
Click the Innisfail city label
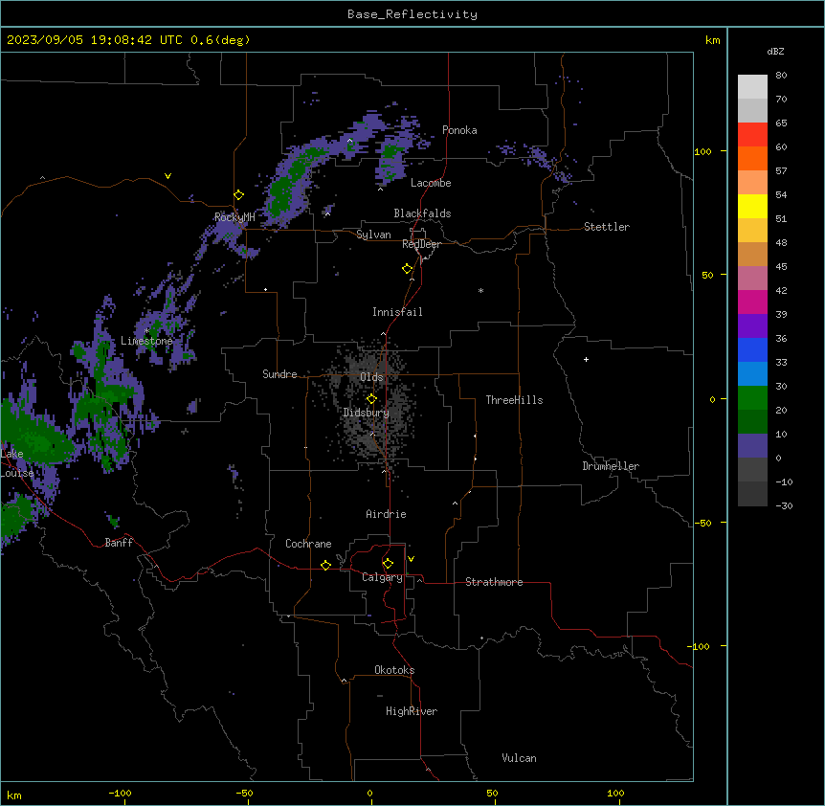coord(397,312)
